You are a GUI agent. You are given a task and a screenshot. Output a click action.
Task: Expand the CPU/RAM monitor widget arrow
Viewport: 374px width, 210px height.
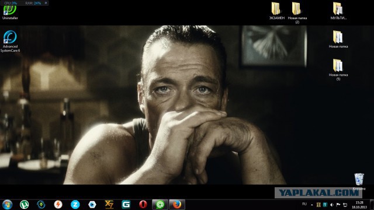pyautogui.click(x=46, y=3)
